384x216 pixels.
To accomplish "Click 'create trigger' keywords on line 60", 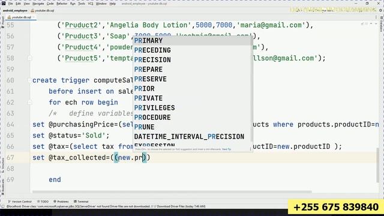I will pos(61,80).
